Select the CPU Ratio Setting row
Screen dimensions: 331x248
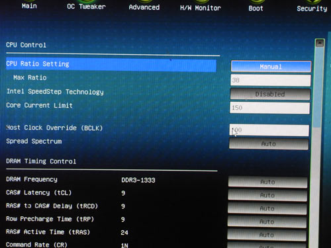[x=111, y=64]
